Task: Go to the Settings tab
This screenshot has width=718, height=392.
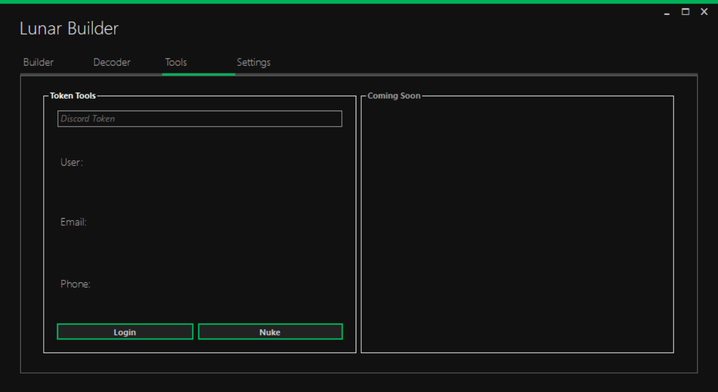Action: pos(253,62)
